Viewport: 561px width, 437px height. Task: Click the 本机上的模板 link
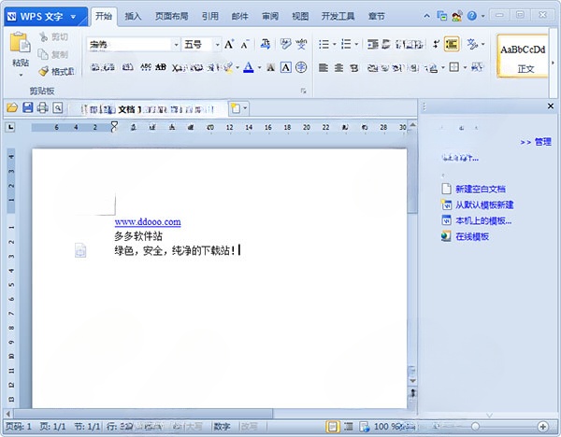483,220
